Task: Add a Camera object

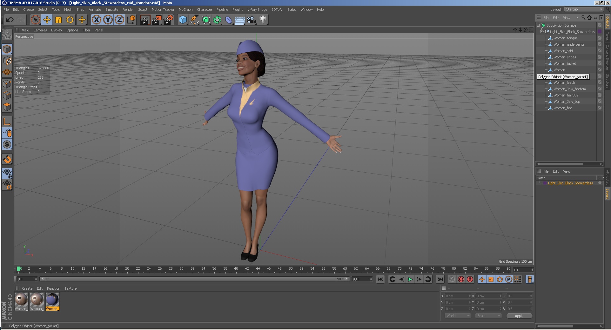Action: click(252, 20)
